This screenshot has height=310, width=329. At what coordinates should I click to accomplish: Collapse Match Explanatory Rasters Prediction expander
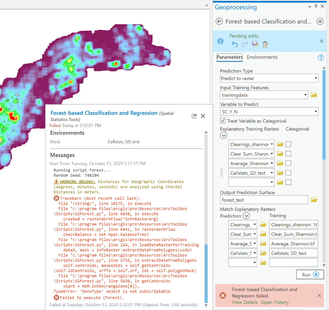point(246,216)
